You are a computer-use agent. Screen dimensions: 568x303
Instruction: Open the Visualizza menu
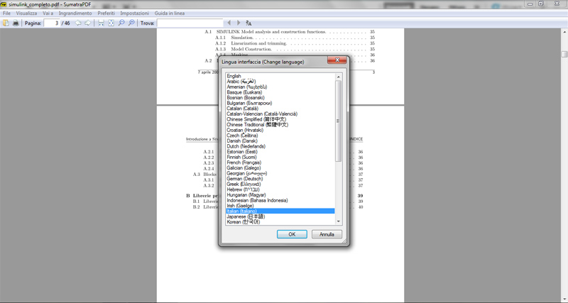coord(26,13)
